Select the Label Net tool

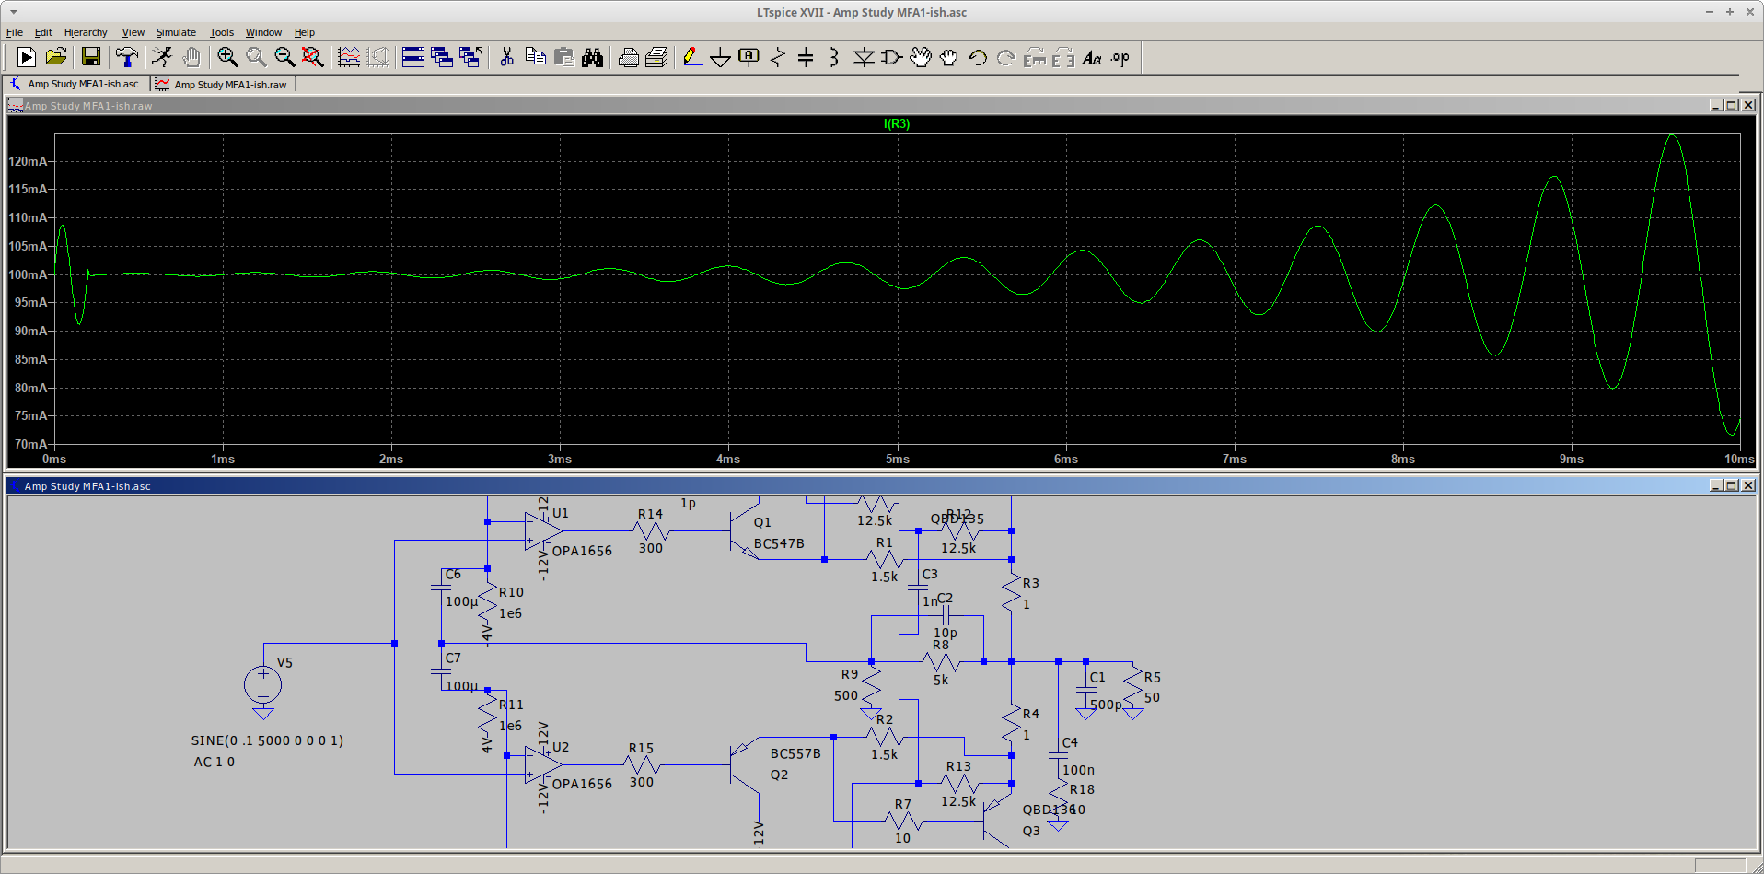click(x=749, y=58)
